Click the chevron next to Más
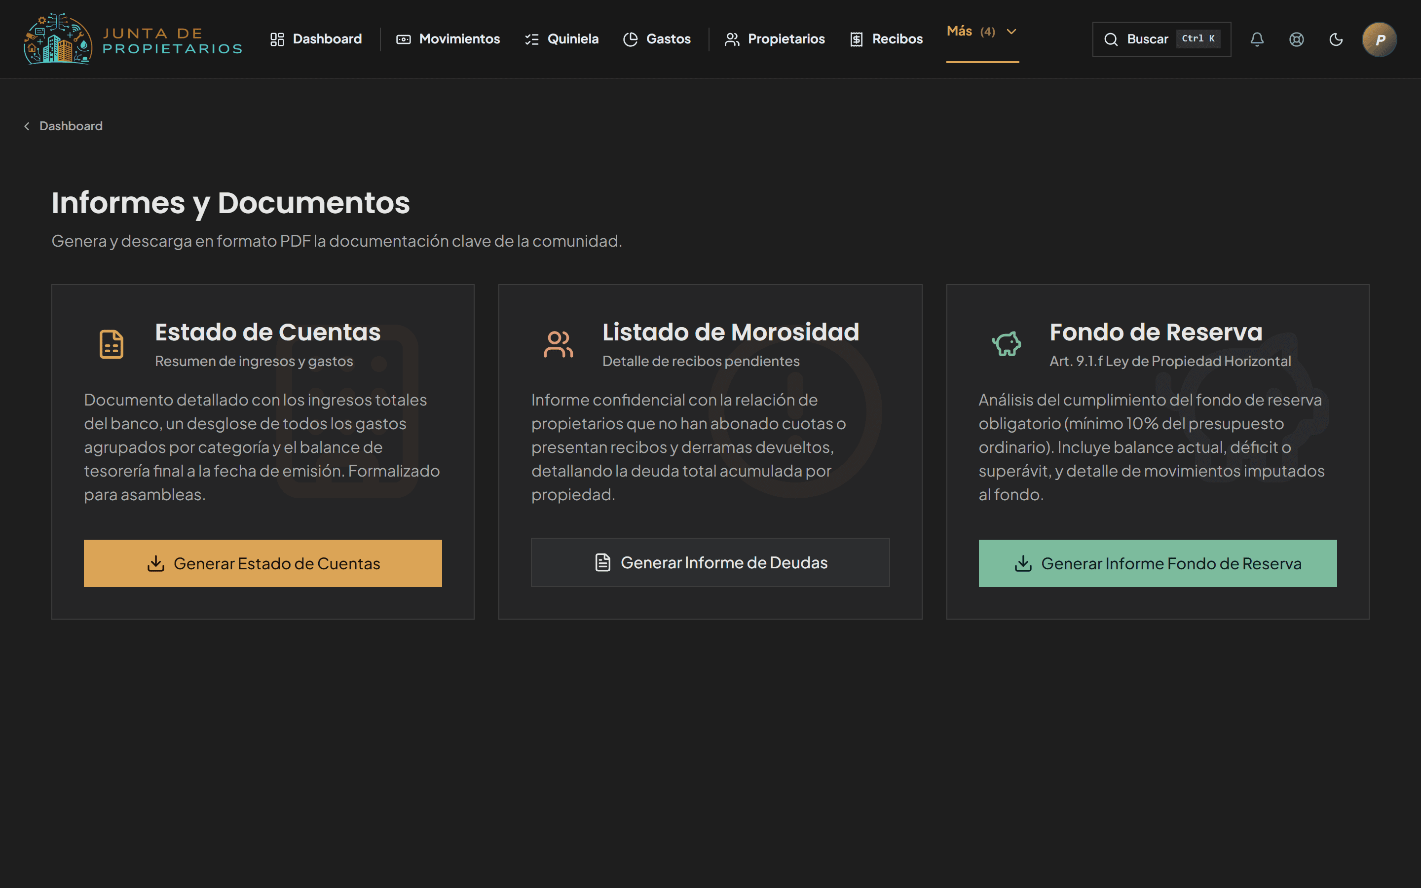 [x=1011, y=32]
